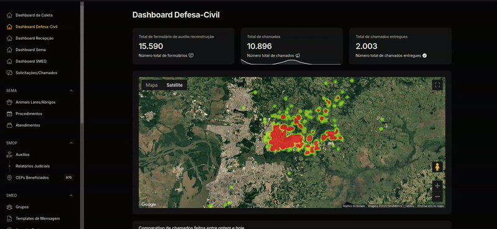Image resolution: width=497 pixels, height=229 pixels.
Task: Click Informar erro no mapa link
Action: 431,206
